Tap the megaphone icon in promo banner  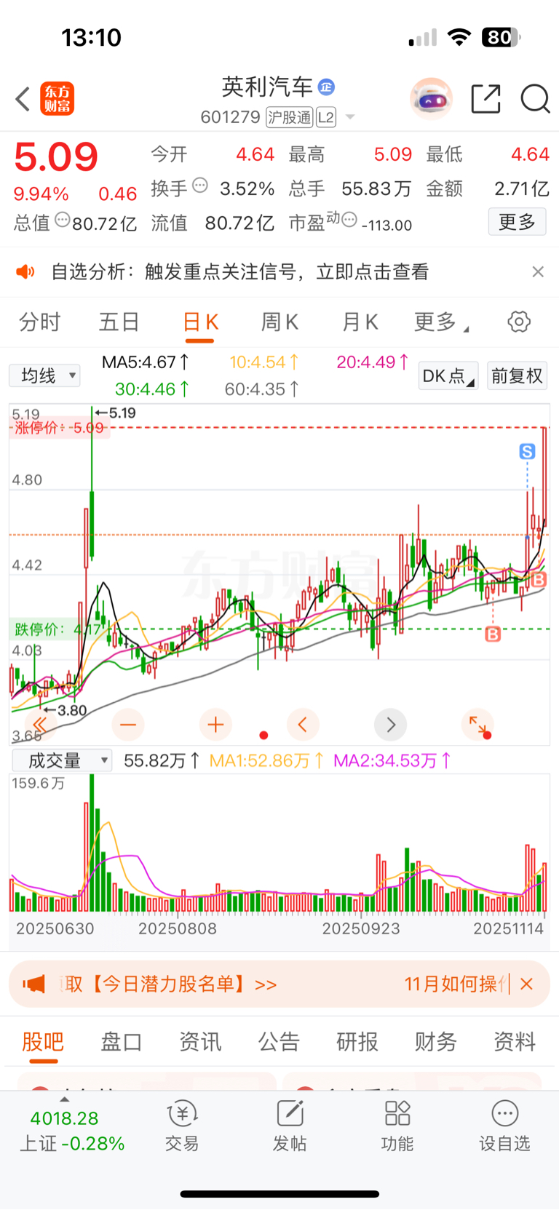[x=34, y=984]
